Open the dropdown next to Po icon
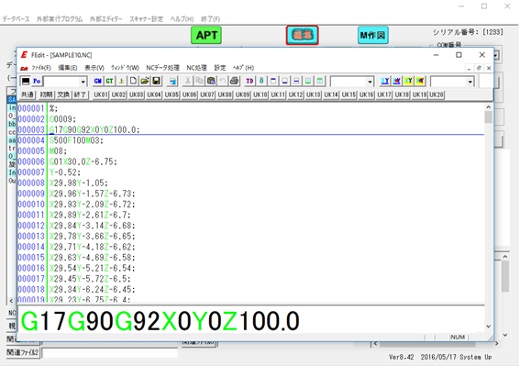520x366 pixels. click(83, 82)
